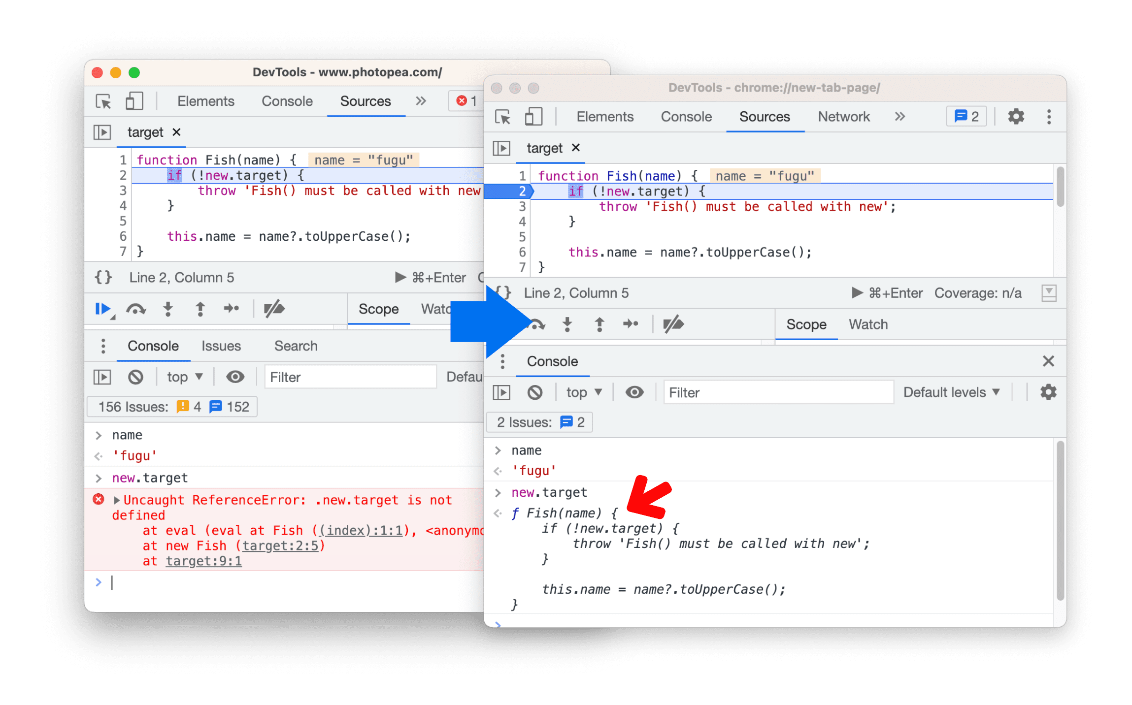This screenshot has width=1132, height=705.
Task: Toggle the console filter eye icon
Action: coord(635,392)
